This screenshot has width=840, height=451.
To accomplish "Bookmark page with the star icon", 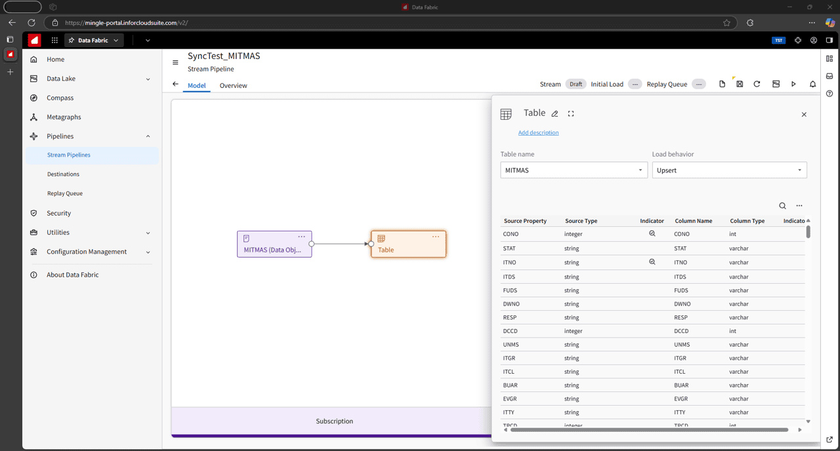I will [726, 22].
